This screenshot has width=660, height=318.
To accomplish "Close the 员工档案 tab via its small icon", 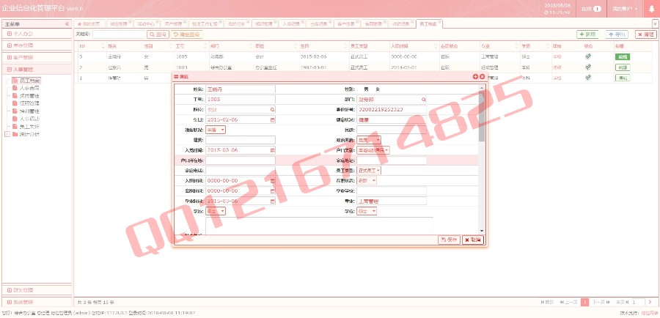I will (x=439, y=22).
